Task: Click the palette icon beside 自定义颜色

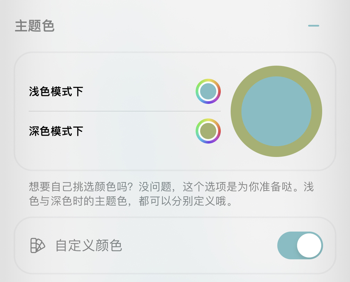Action: [x=37, y=246]
